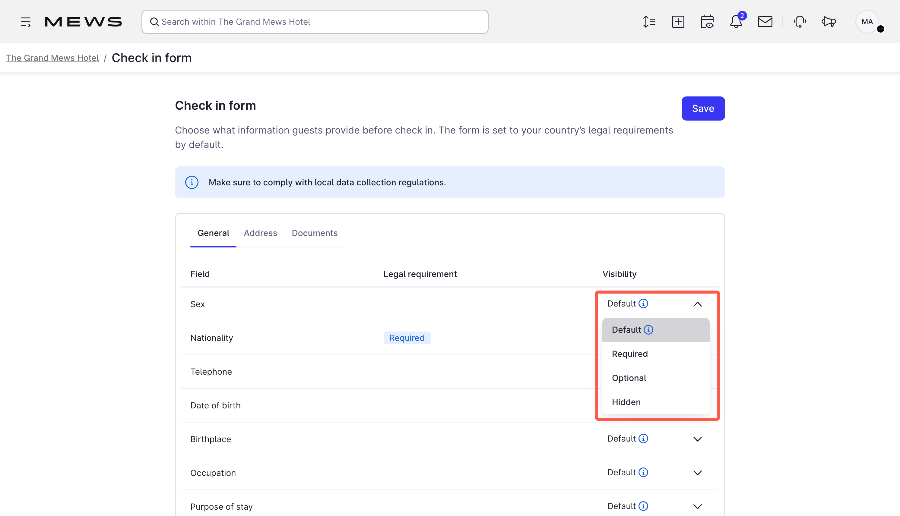
Task: Switch to the Address tab
Action: click(x=260, y=233)
